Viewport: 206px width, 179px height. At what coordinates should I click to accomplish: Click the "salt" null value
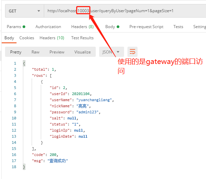tap(72, 118)
